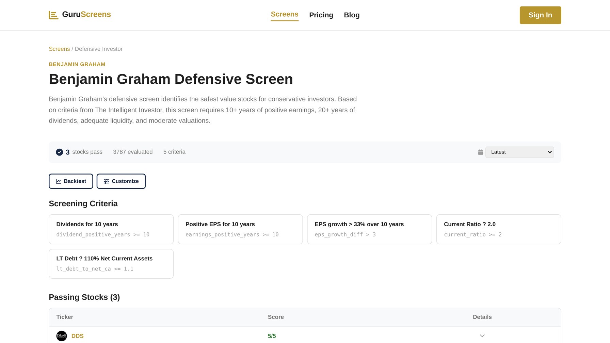Click the Score column header
The height and width of the screenshot is (343, 610).
coord(276,317)
